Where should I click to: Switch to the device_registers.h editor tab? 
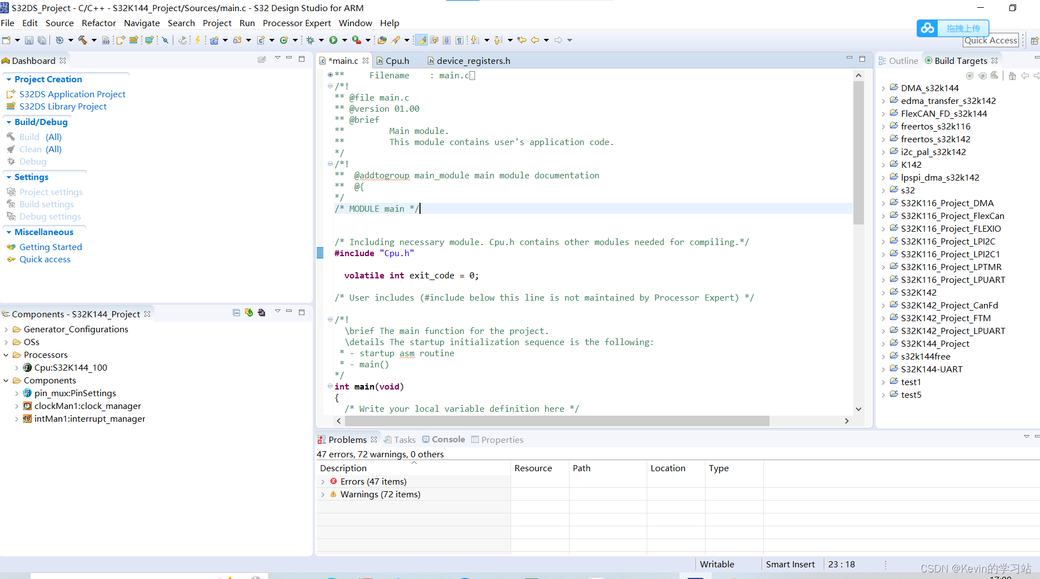(x=473, y=61)
